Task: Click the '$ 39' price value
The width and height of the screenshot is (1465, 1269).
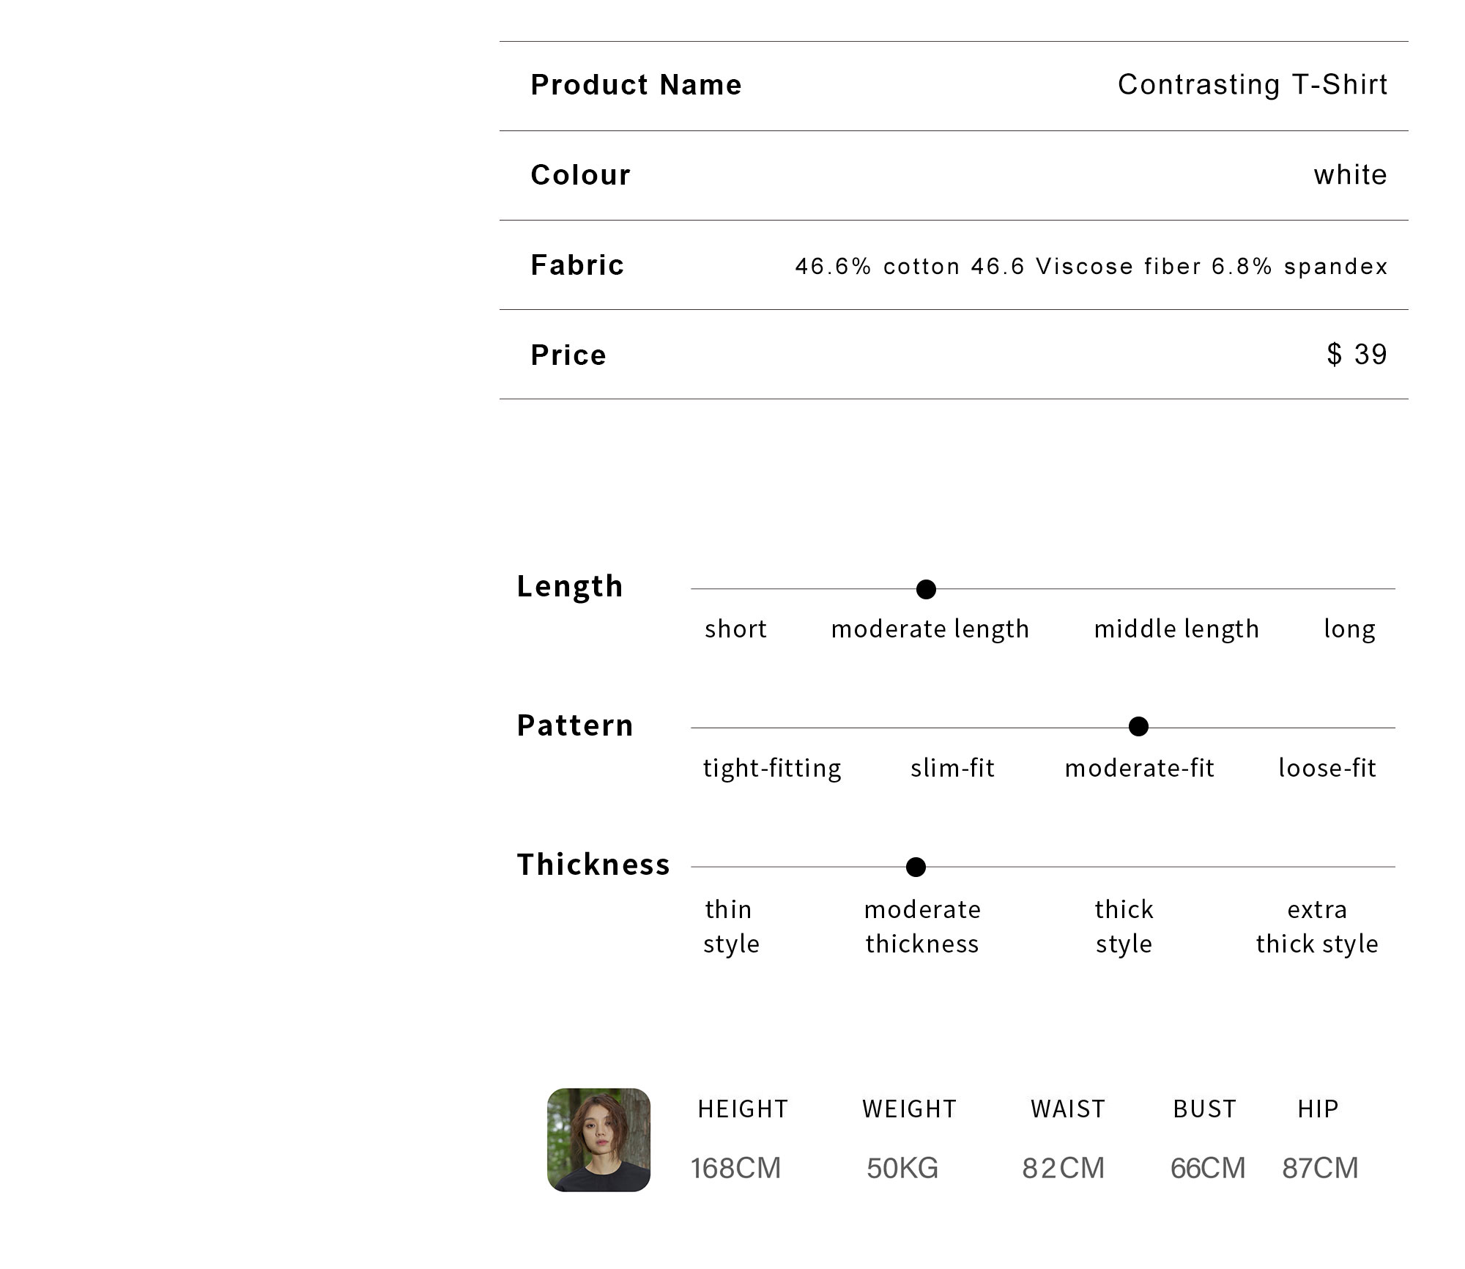Action: pos(1357,355)
